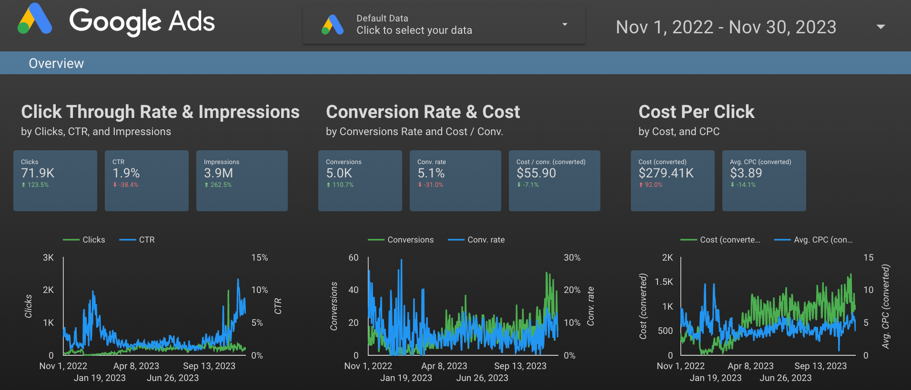Click the Cost (converted) $279.41K scorecard

pos(672,180)
